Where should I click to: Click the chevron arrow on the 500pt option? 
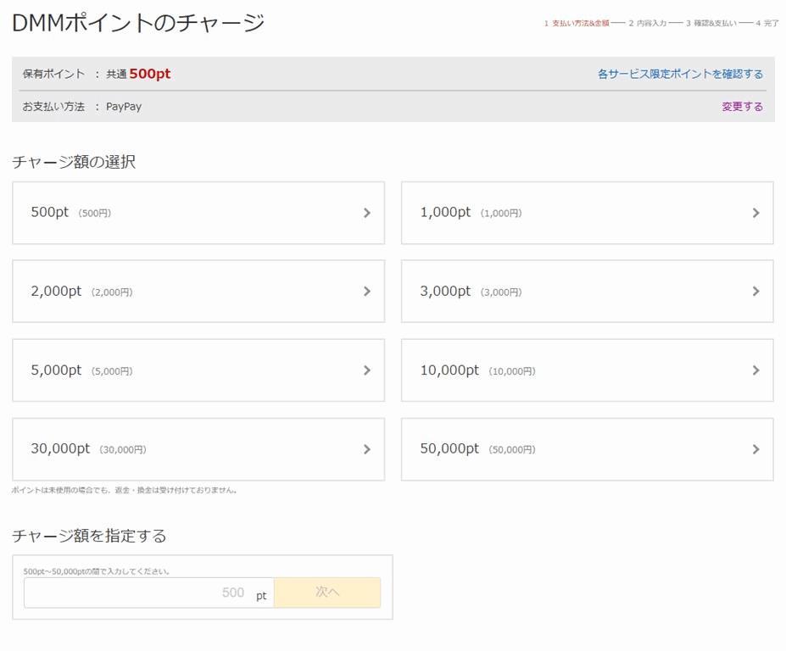[366, 213]
